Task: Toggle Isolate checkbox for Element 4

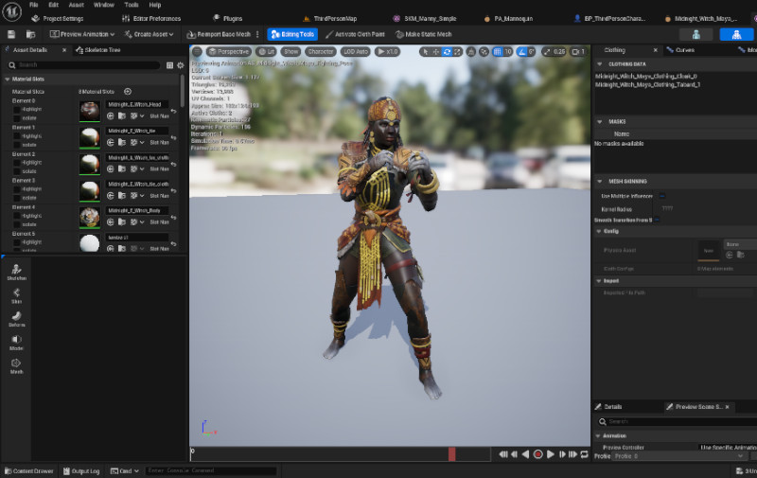Action: coord(16,224)
